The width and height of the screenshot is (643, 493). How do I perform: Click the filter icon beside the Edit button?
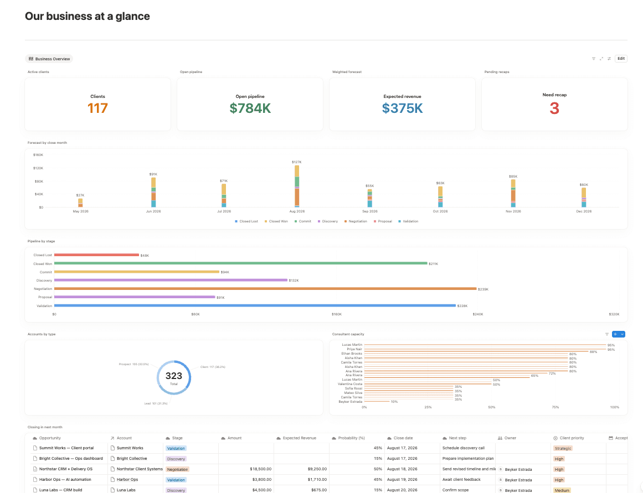593,59
